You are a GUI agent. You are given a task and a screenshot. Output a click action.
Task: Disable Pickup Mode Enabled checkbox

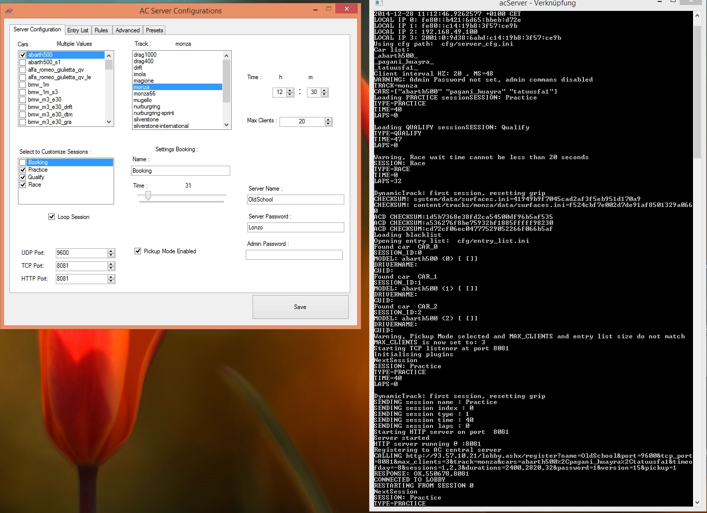click(x=138, y=251)
